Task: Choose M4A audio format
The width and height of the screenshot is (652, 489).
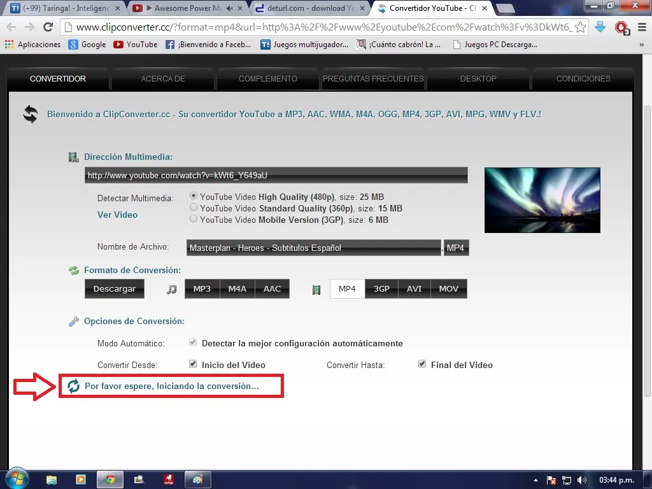Action: pos(237,288)
